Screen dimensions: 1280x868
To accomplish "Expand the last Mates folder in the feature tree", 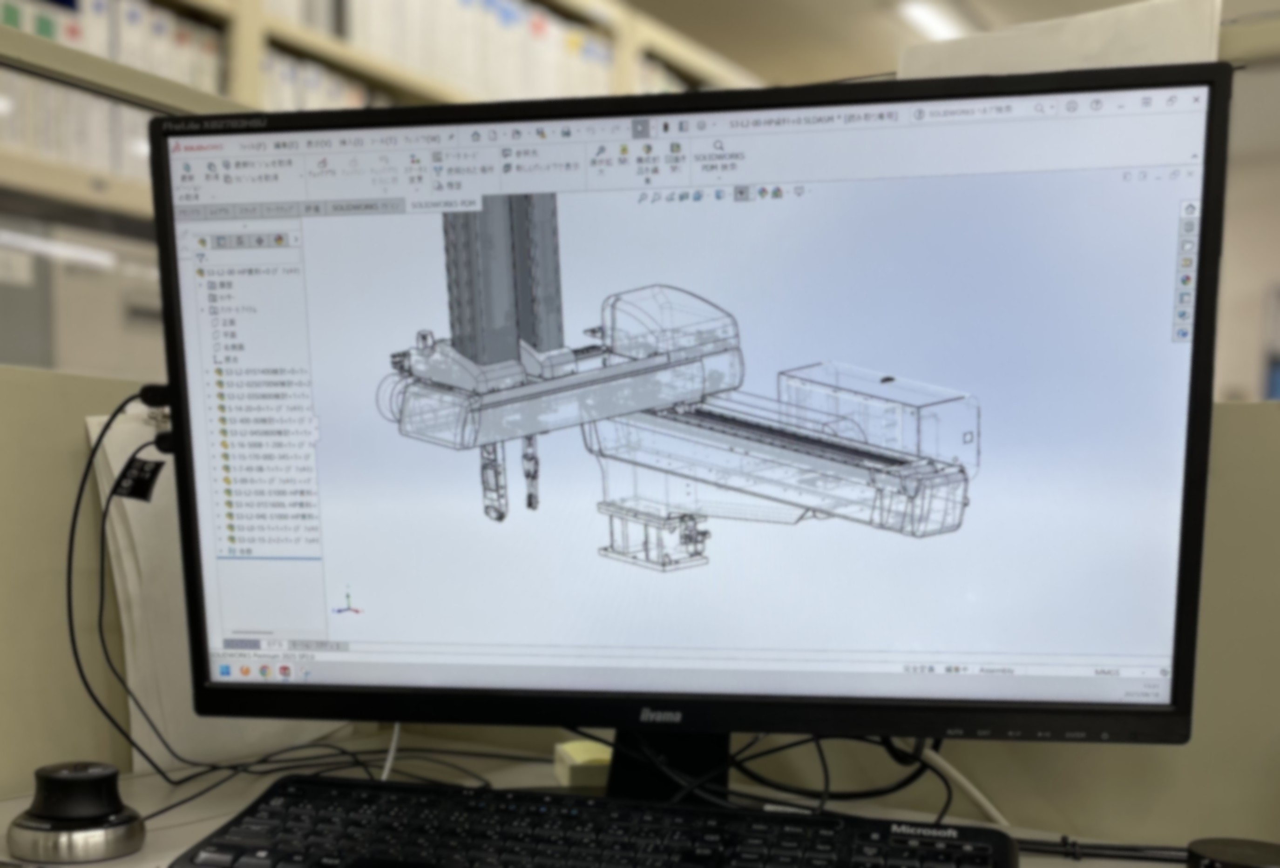I will coord(222,551).
